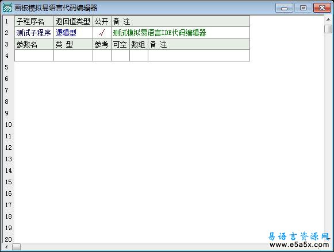Click line number 1 in gutter
This screenshot has width=334, height=252.
click(x=6, y=21)
